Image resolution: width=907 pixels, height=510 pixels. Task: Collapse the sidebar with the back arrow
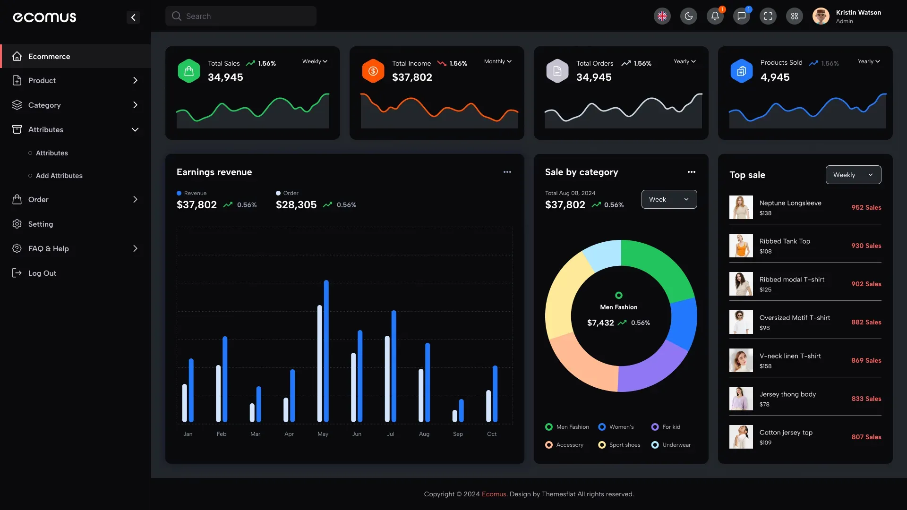tap(133, 17)
